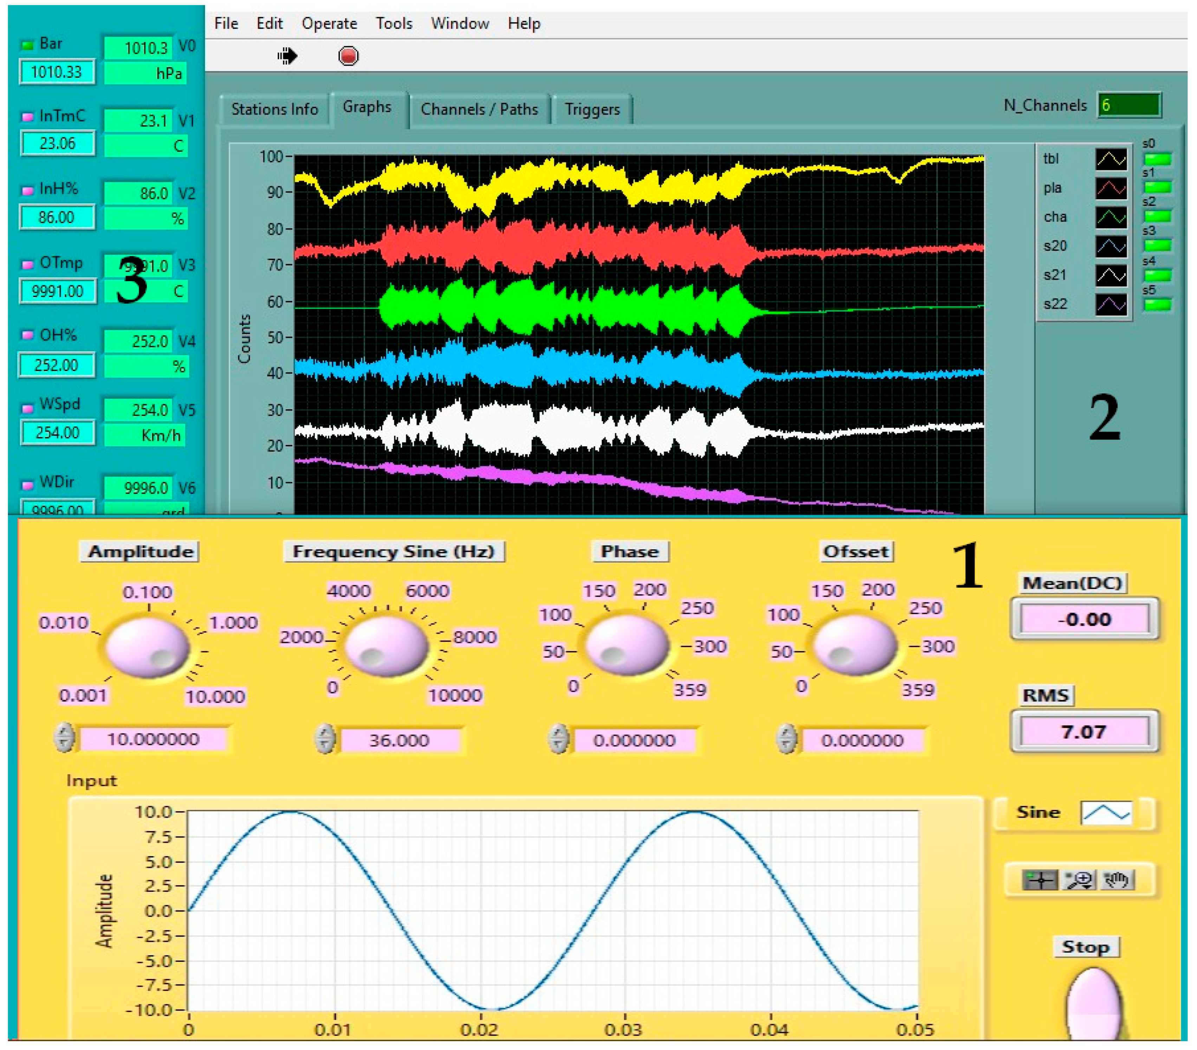Select the zoom tool in graph palette
The image size is (1197, 1050).
pyautogui.click(x=1079, y=880)
